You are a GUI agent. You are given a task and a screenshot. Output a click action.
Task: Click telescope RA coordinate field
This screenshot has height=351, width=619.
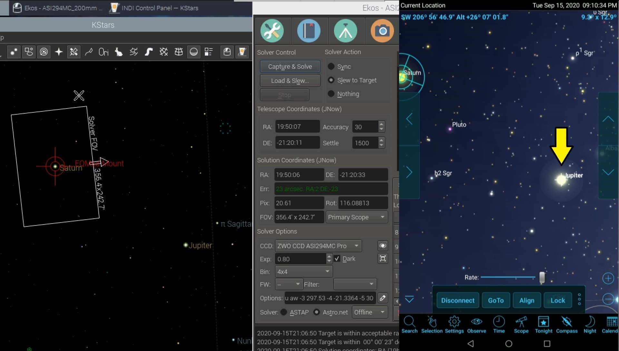coord(297,127)
